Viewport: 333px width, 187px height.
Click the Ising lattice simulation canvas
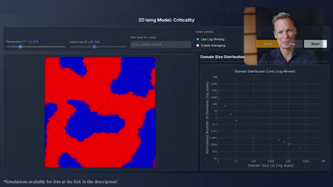[100, 112]
